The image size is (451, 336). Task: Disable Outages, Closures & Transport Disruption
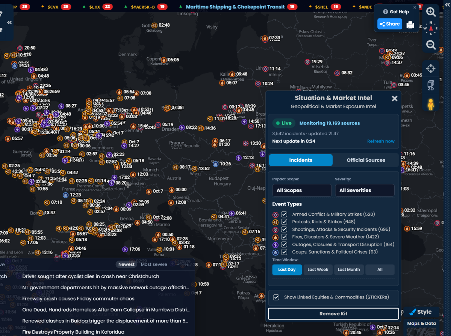[284, 244]
